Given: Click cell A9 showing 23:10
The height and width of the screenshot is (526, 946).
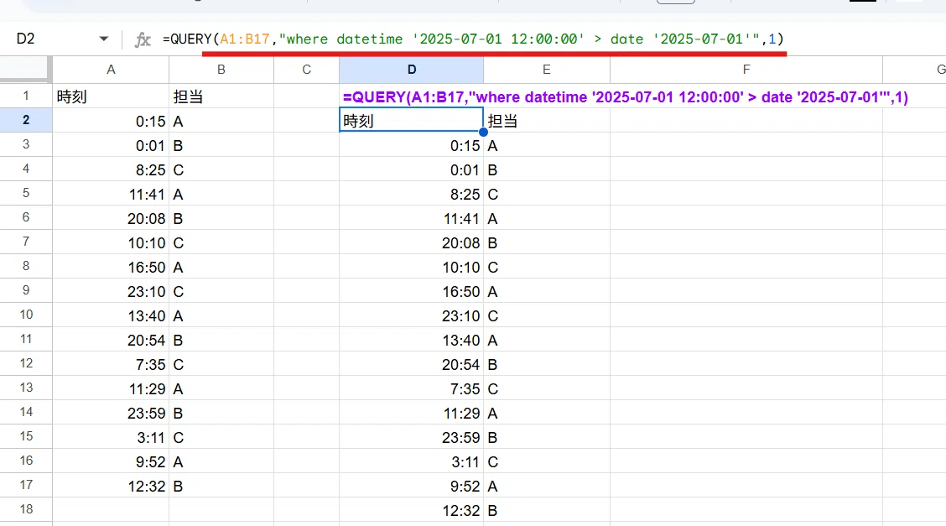Looking at the screenshot, I should [111, 291].
